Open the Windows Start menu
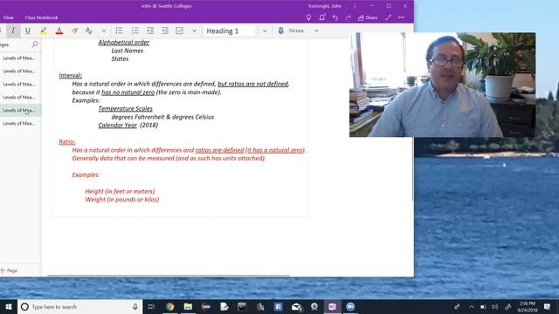This screenshot has height=314, width=559. [x=8, y=306]
